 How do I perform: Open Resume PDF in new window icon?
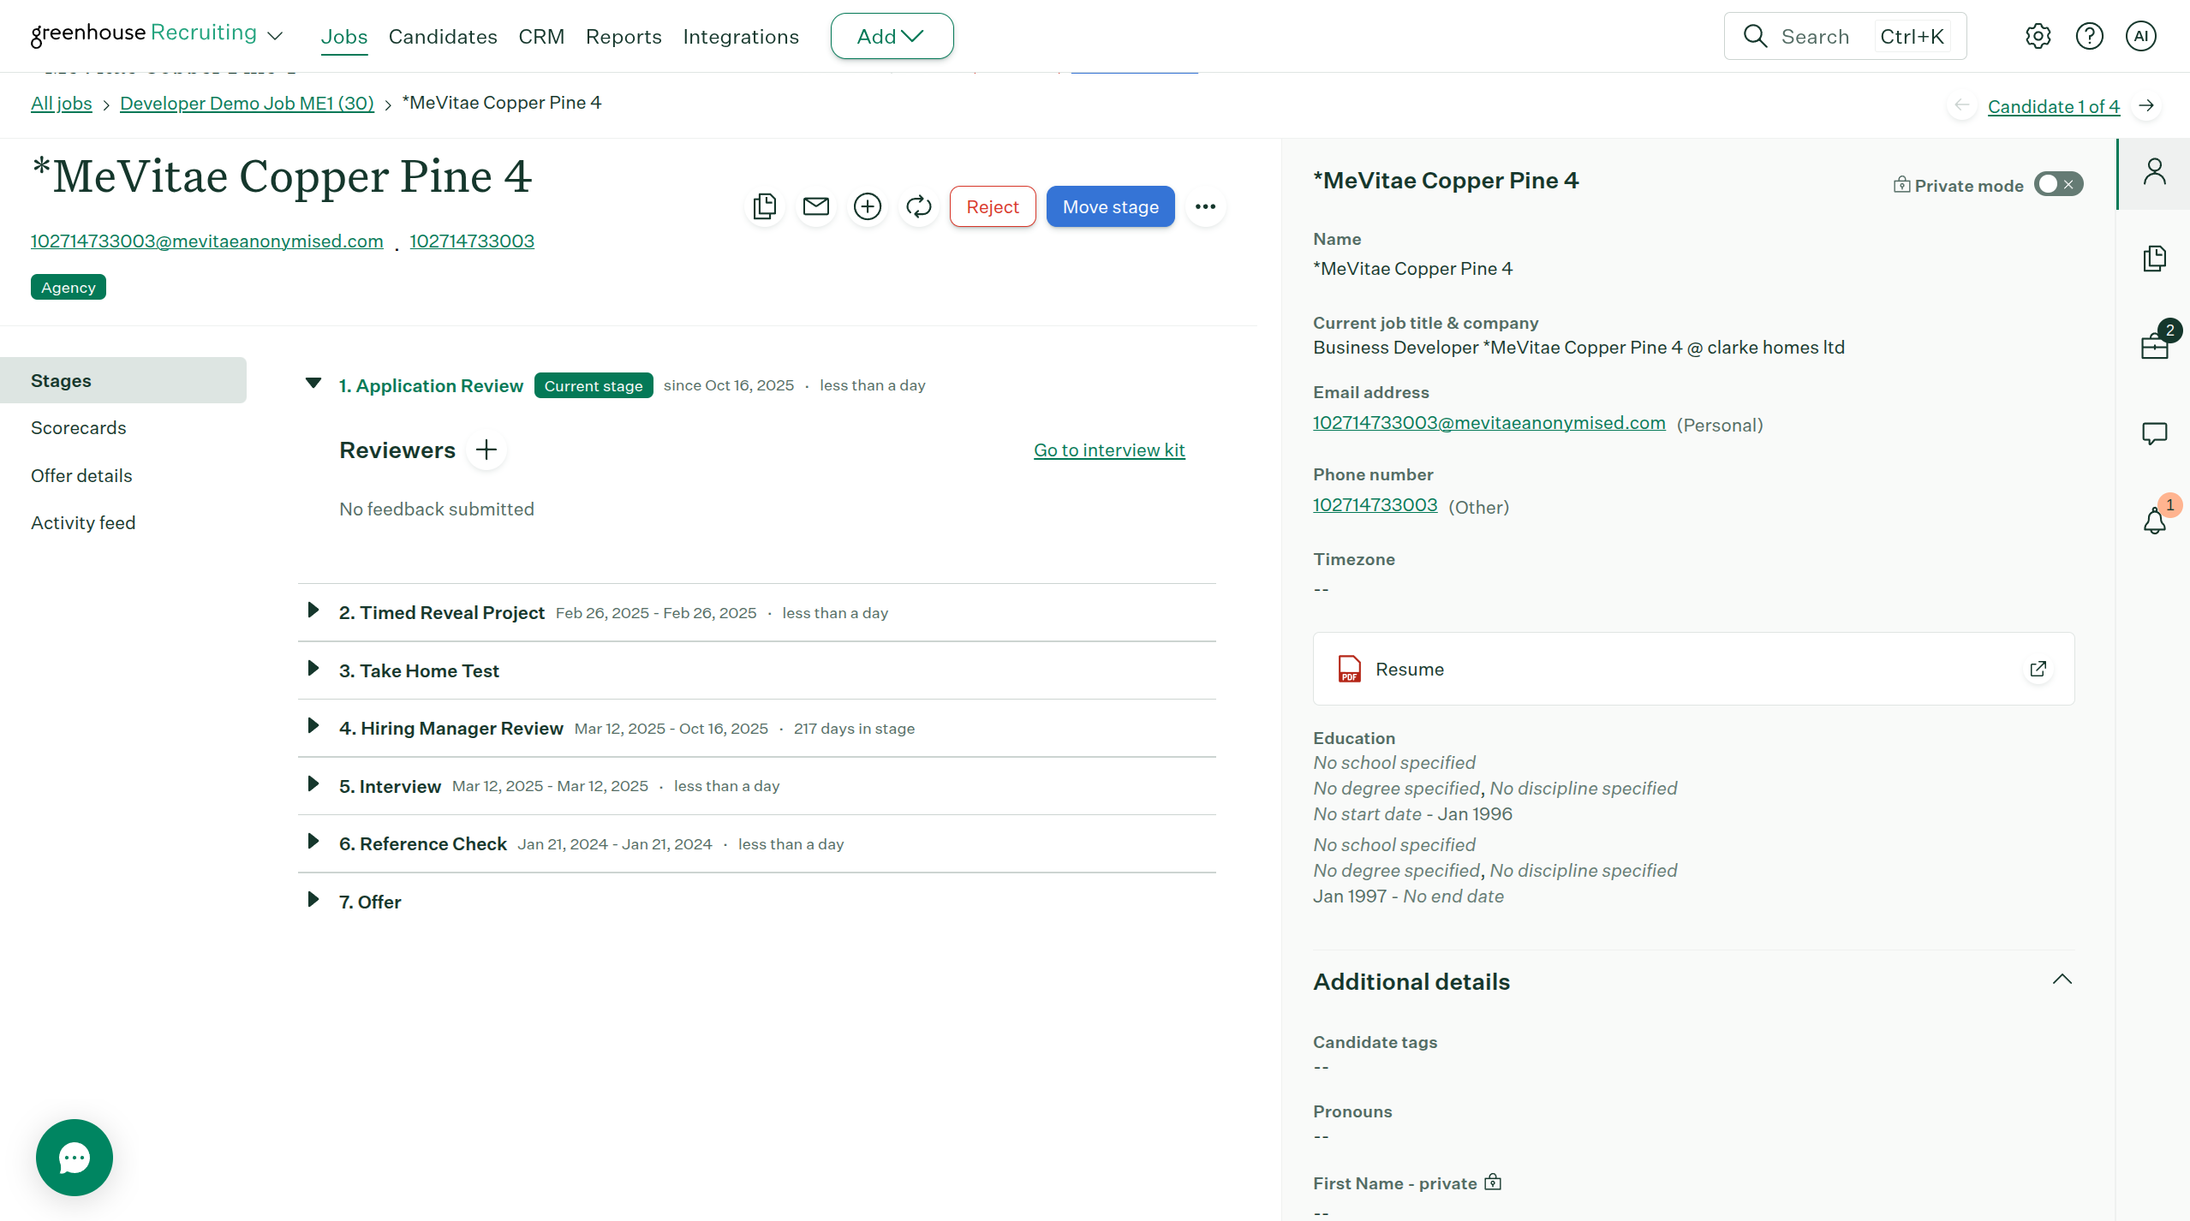(2038, 669)
